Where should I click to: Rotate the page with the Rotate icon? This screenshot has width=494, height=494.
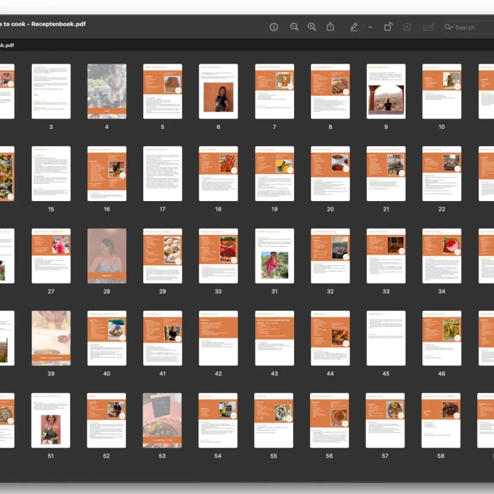388,27
